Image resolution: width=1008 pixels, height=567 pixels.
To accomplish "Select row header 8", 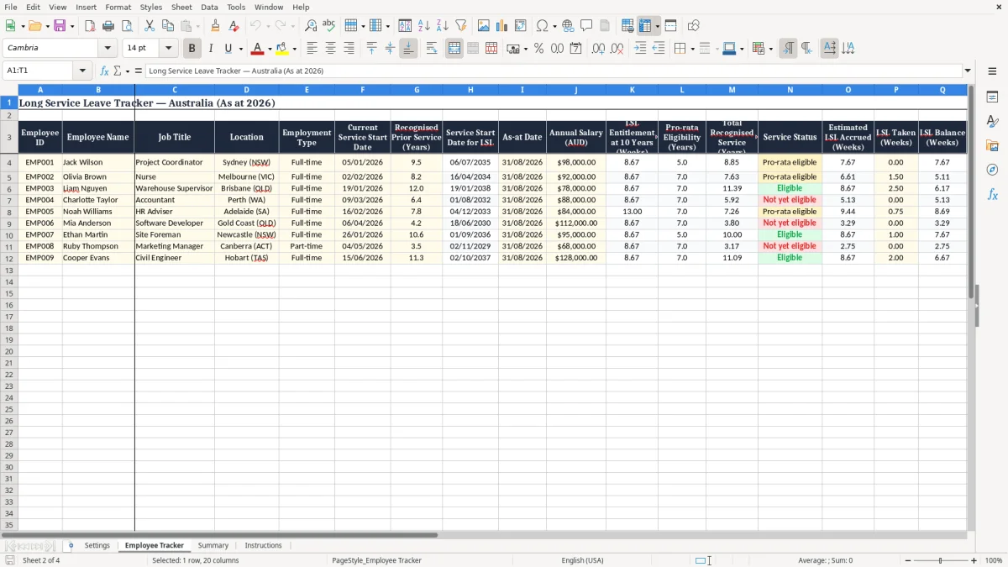I will [x=8, y=212].
